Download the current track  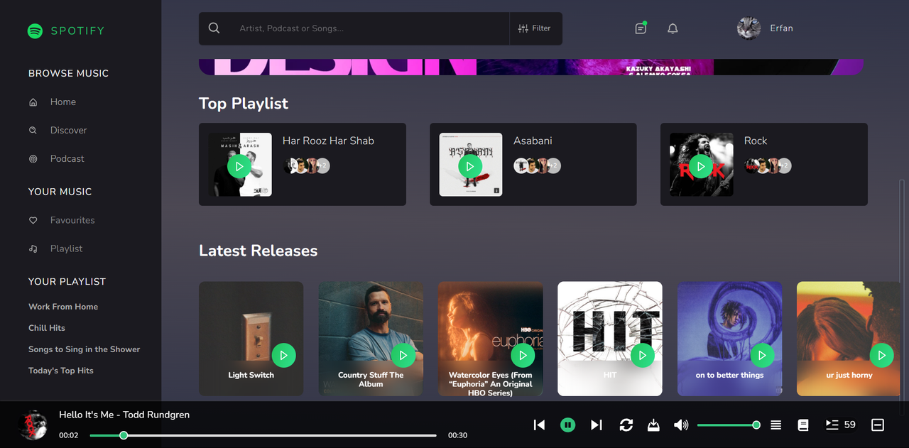pos(654,425)
